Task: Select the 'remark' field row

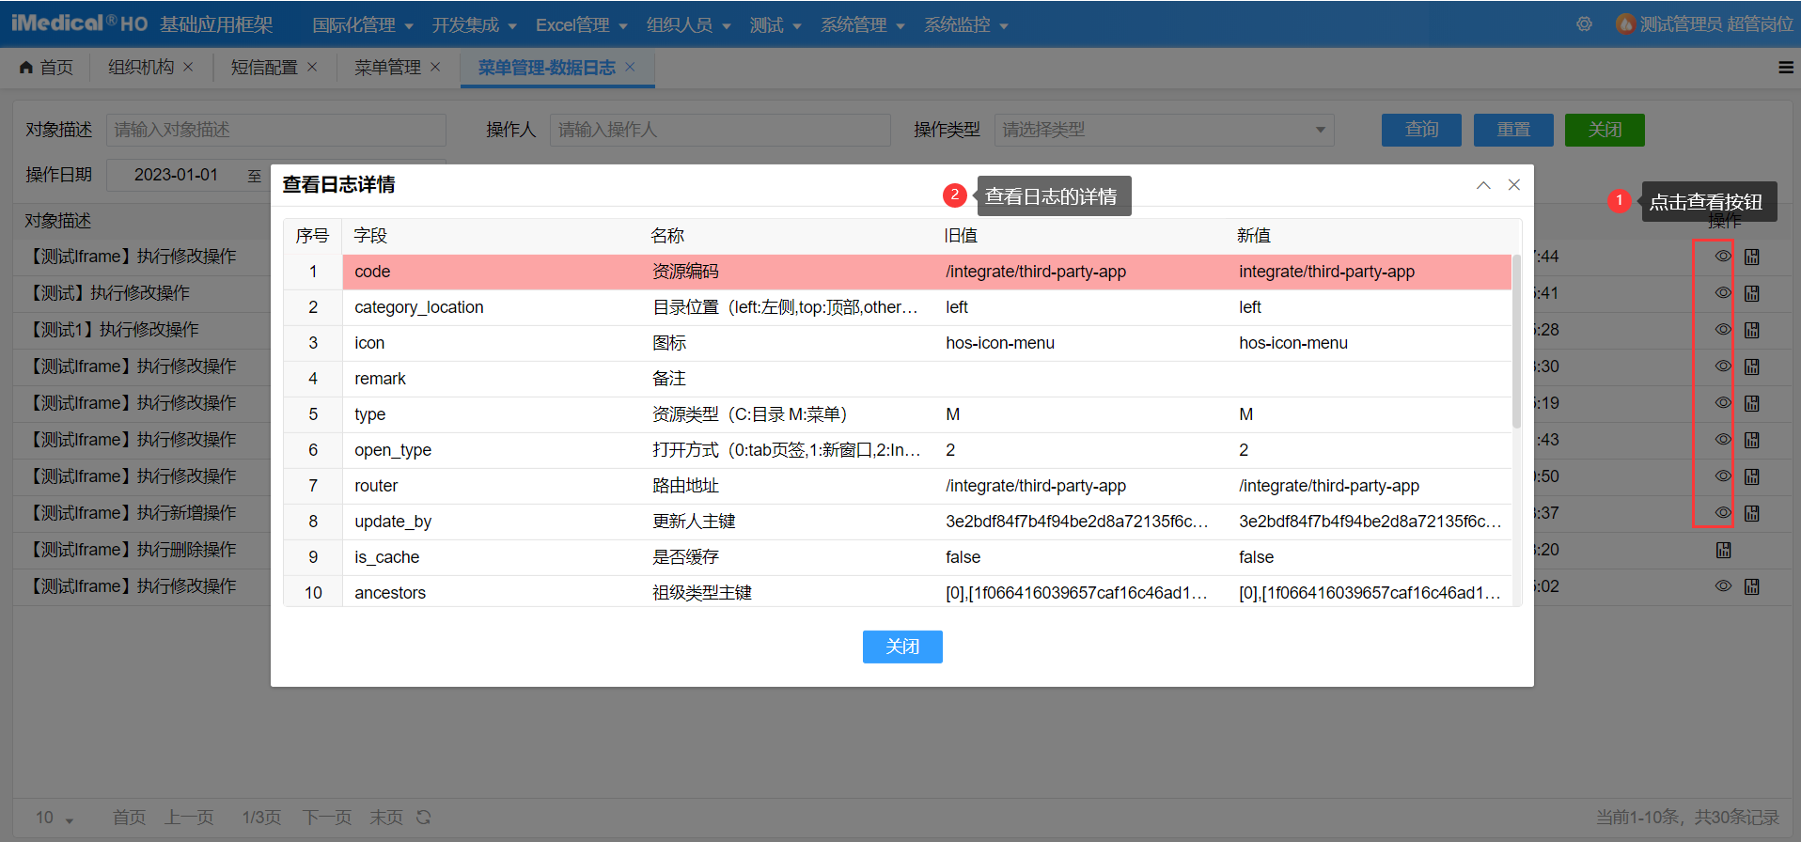Action: coord(898,379)
